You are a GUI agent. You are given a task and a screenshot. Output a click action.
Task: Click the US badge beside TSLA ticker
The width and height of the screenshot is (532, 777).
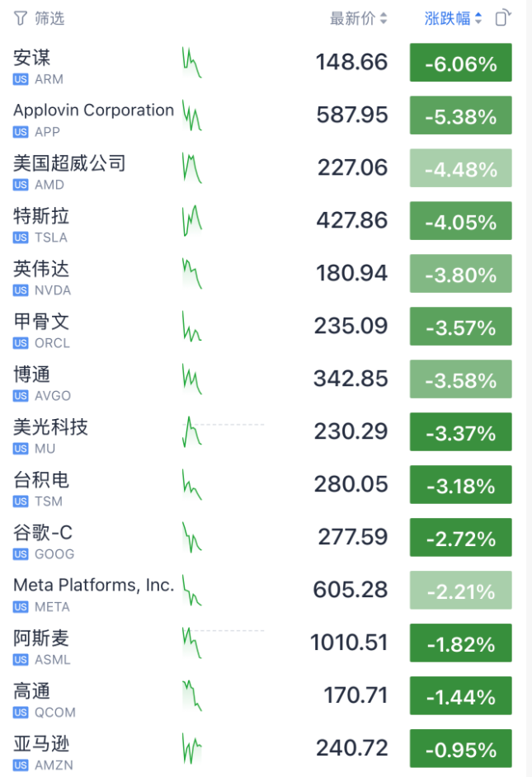21,238
